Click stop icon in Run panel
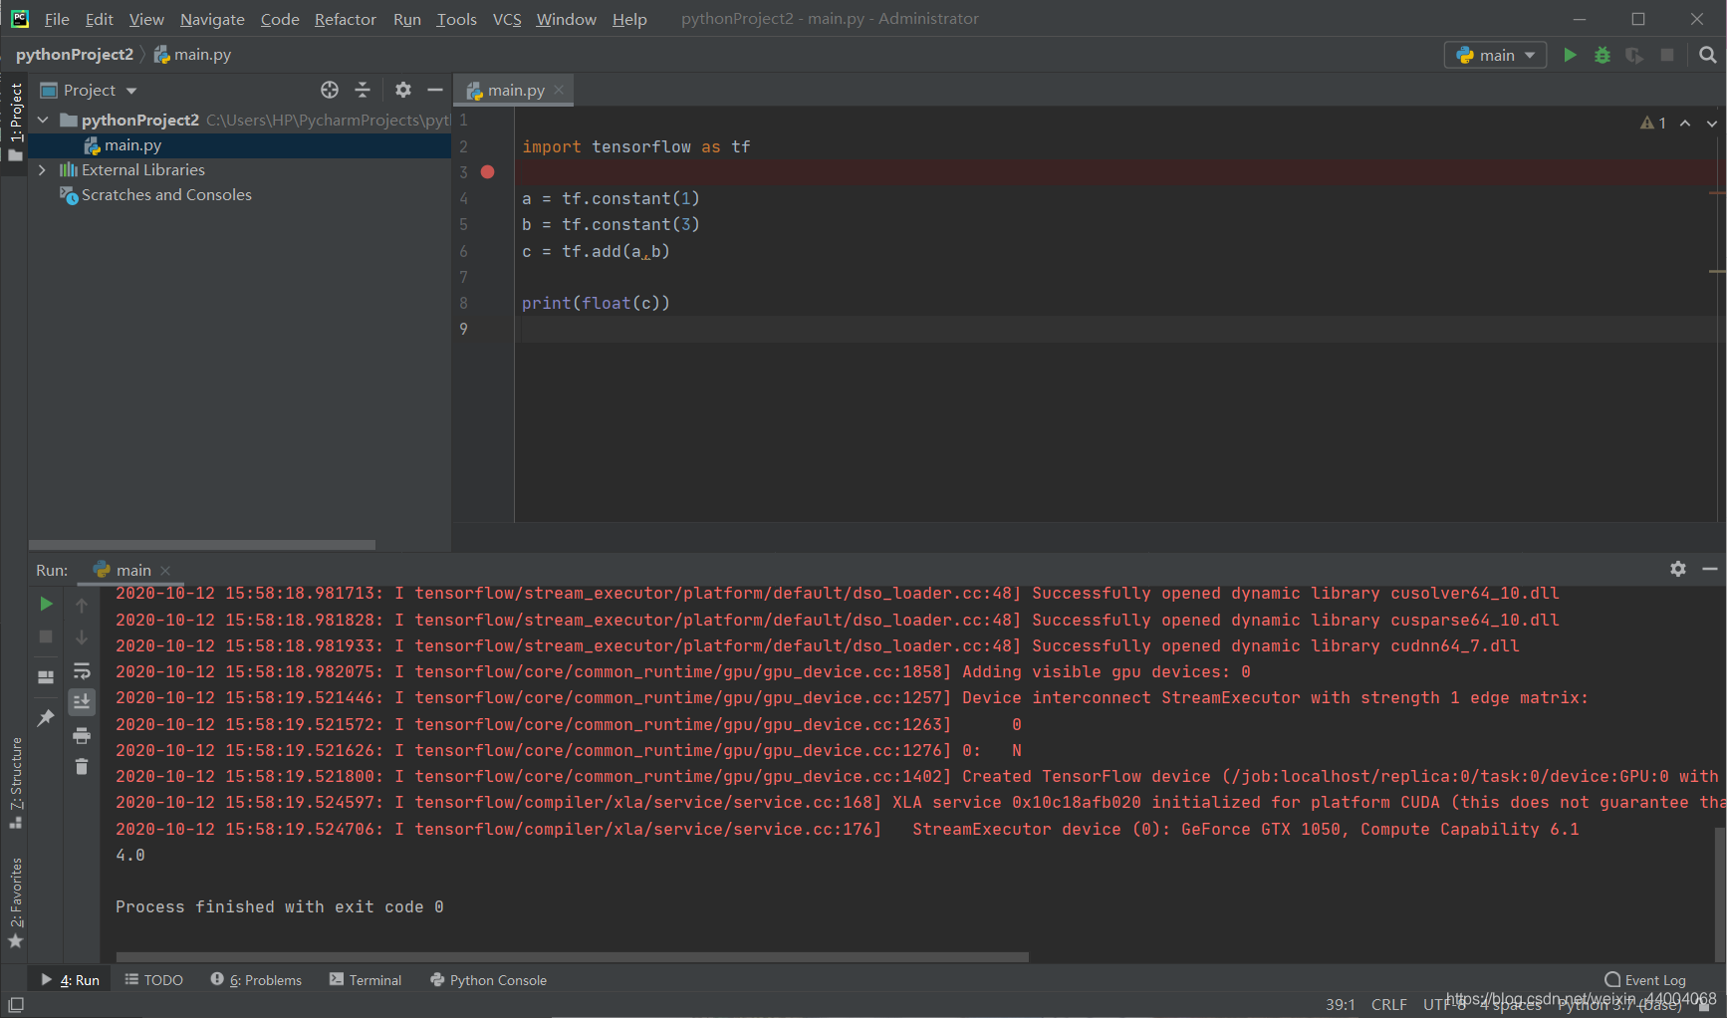 (46, 636)
